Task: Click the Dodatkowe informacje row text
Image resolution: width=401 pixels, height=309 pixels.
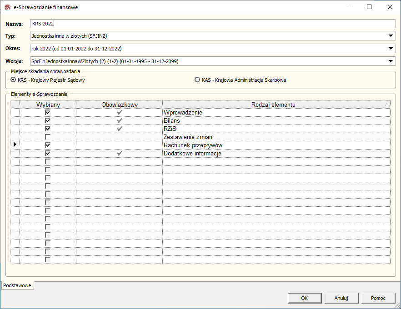Action: click(192, 153)
